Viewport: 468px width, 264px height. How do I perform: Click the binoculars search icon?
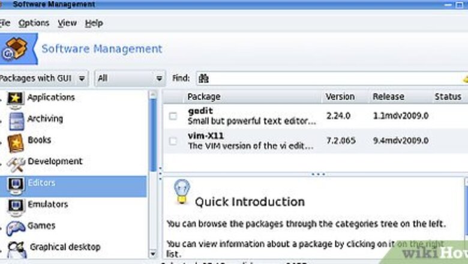click(203, 79)
